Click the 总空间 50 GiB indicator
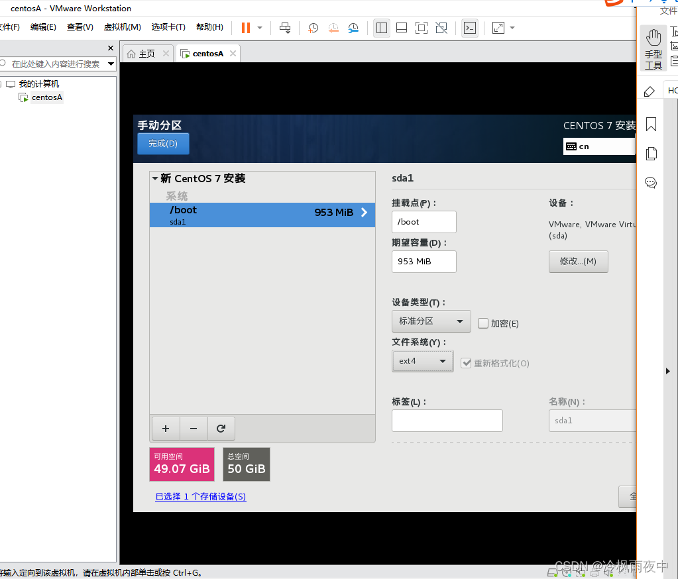678x579 pixels. click(x=247, y=464)
